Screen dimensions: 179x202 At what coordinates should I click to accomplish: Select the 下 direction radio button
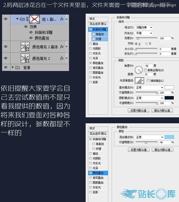[x=146, y=44]
